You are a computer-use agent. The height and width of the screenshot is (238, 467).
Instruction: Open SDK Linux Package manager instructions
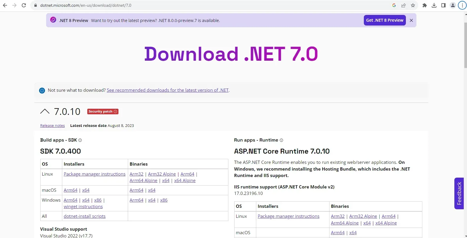click(x=94, y=174)
